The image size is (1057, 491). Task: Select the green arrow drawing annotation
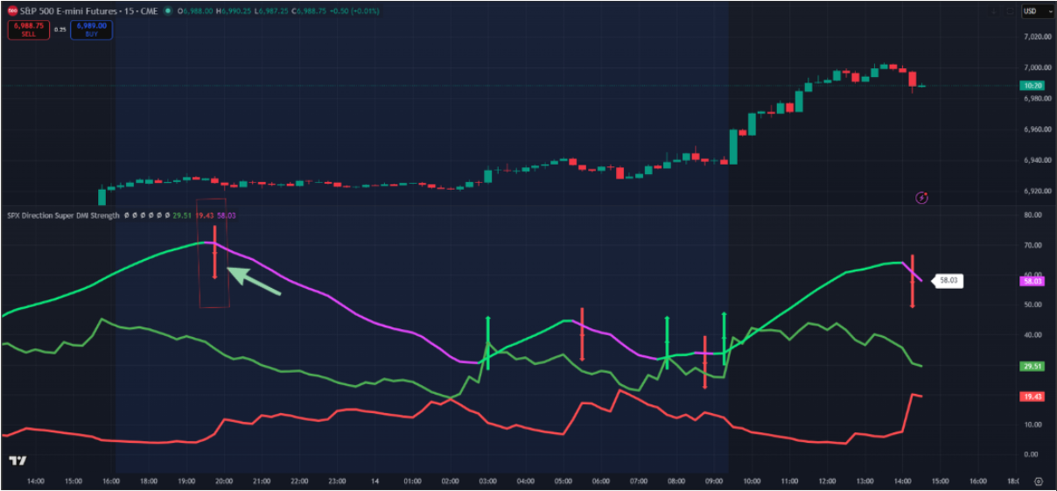(254, 282)
